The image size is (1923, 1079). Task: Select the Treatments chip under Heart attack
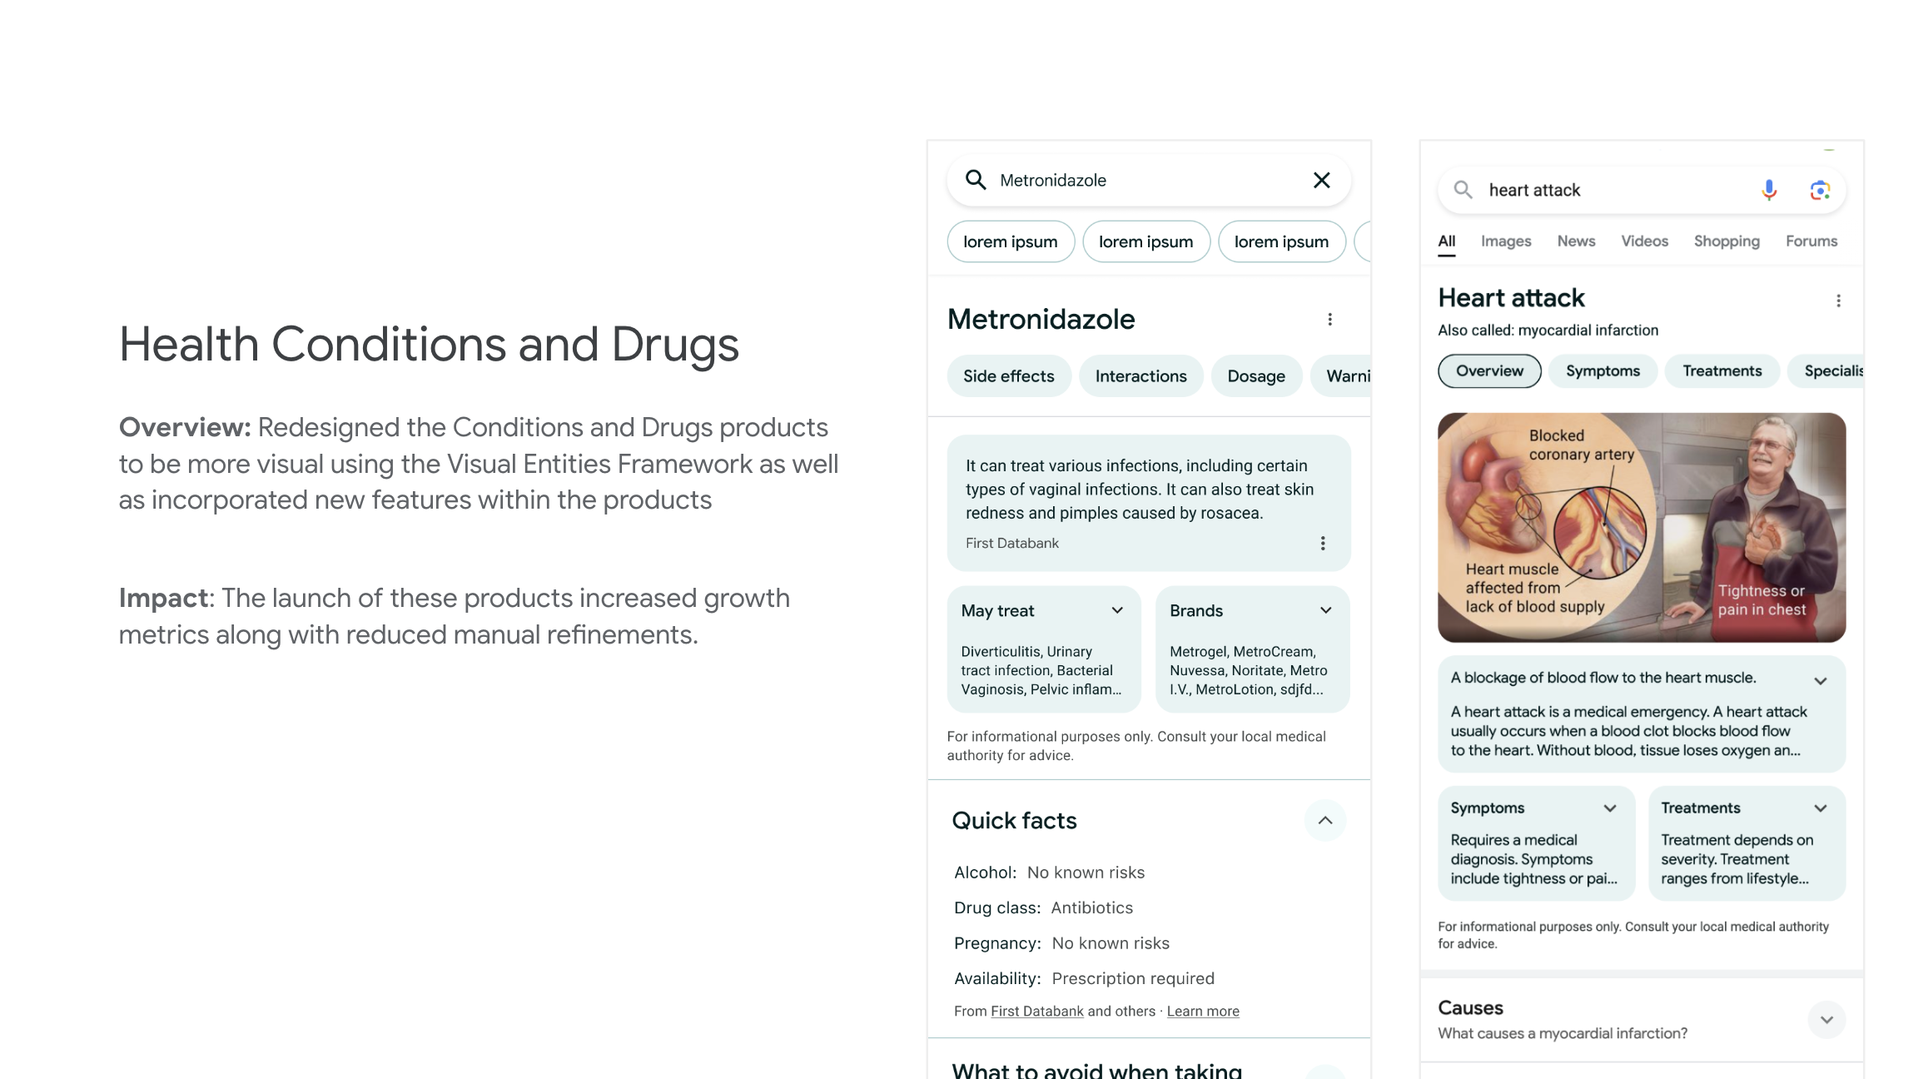(1722, 371)
